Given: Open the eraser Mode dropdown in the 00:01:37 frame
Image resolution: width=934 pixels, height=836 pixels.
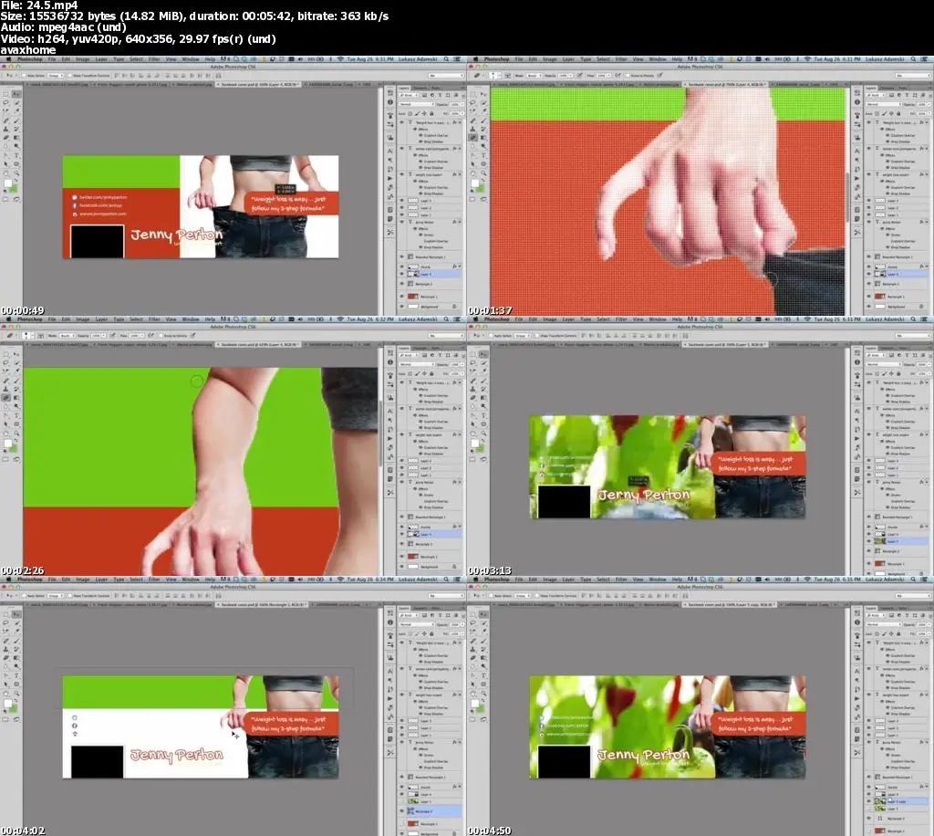Looking at the screenshot, I should point(534,76).
